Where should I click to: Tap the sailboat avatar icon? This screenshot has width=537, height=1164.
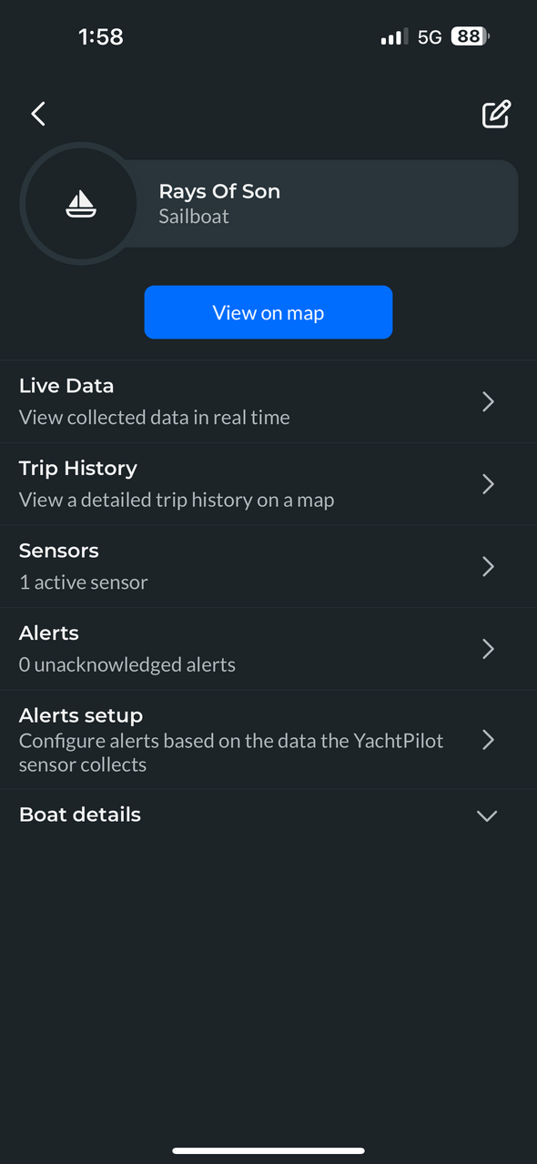[x=82, y=204]
